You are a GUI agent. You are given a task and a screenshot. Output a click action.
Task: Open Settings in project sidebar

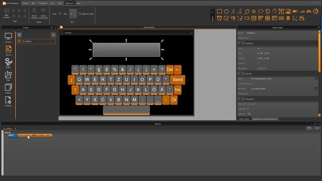point(8,102)
